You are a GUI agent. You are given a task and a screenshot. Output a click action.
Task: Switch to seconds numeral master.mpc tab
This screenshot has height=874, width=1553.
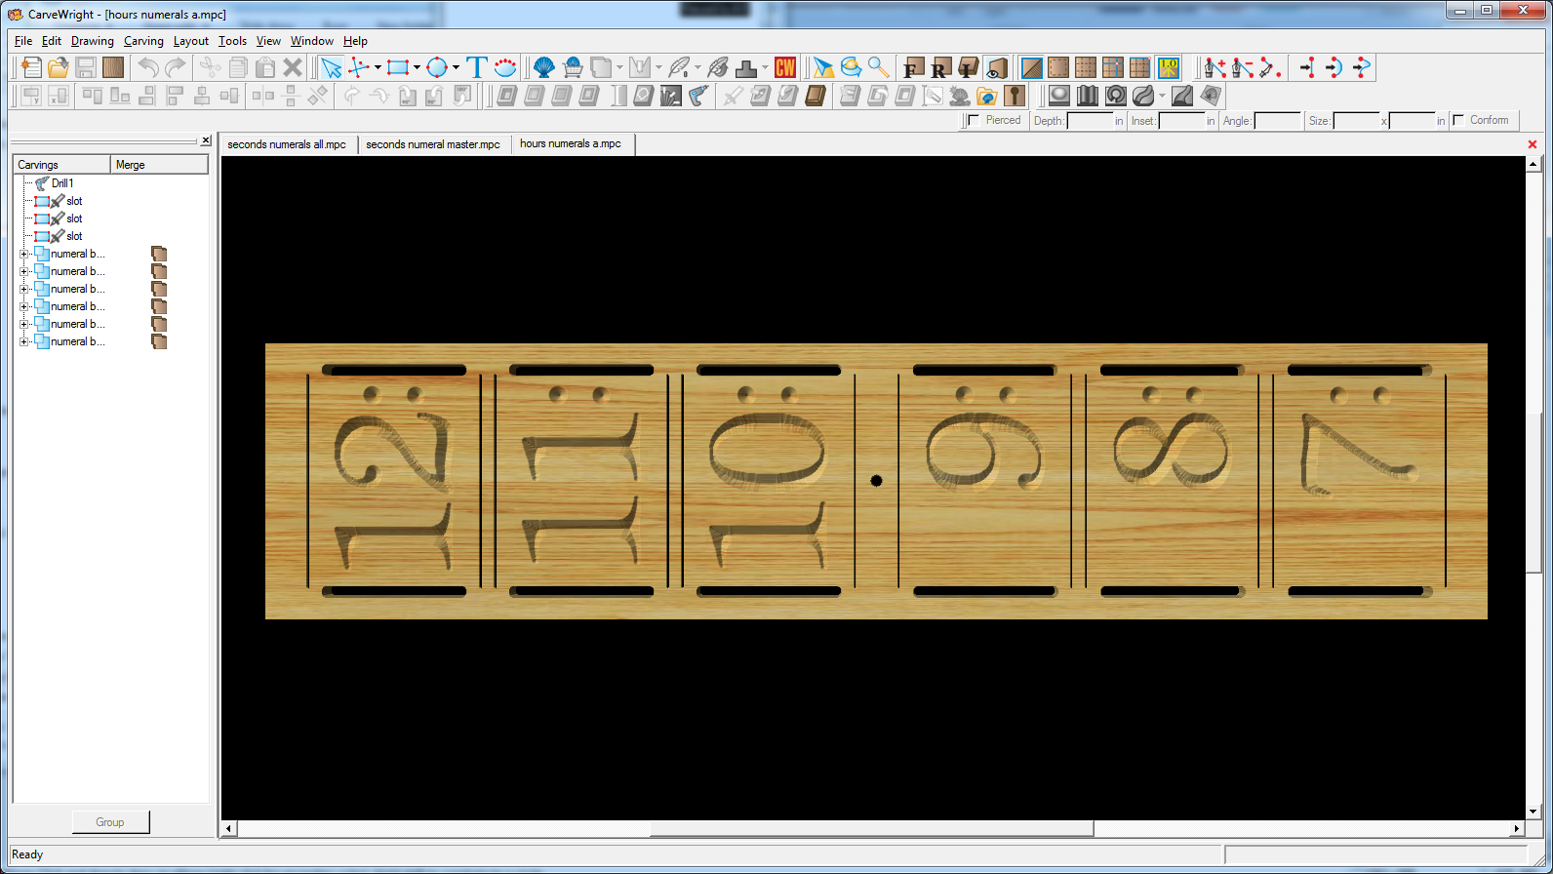[433, 144]
